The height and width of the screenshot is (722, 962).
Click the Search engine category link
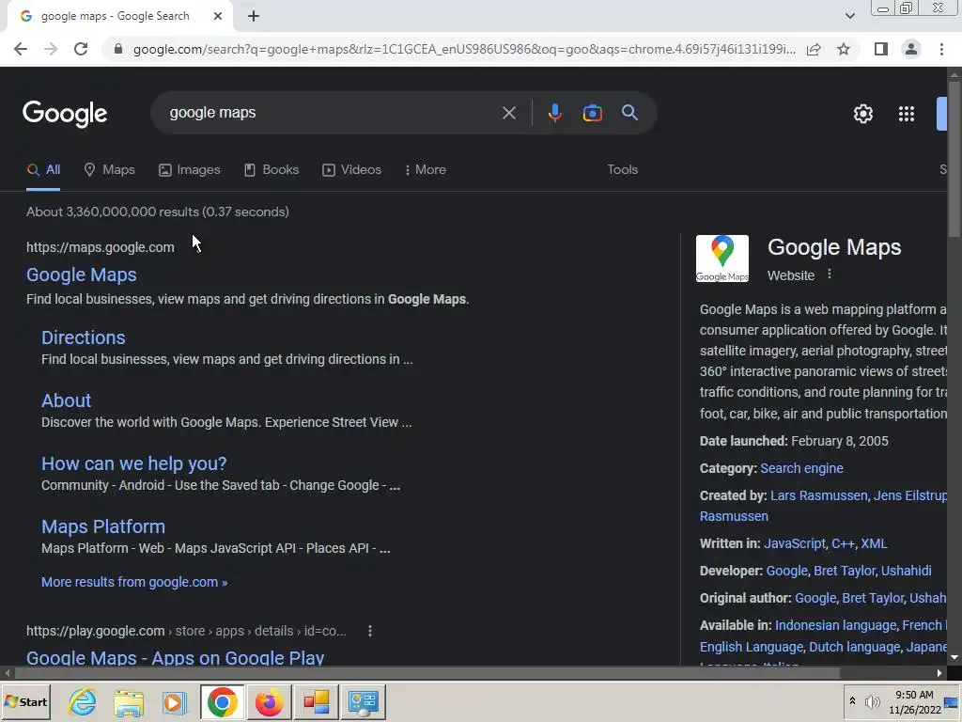point(801,468)
